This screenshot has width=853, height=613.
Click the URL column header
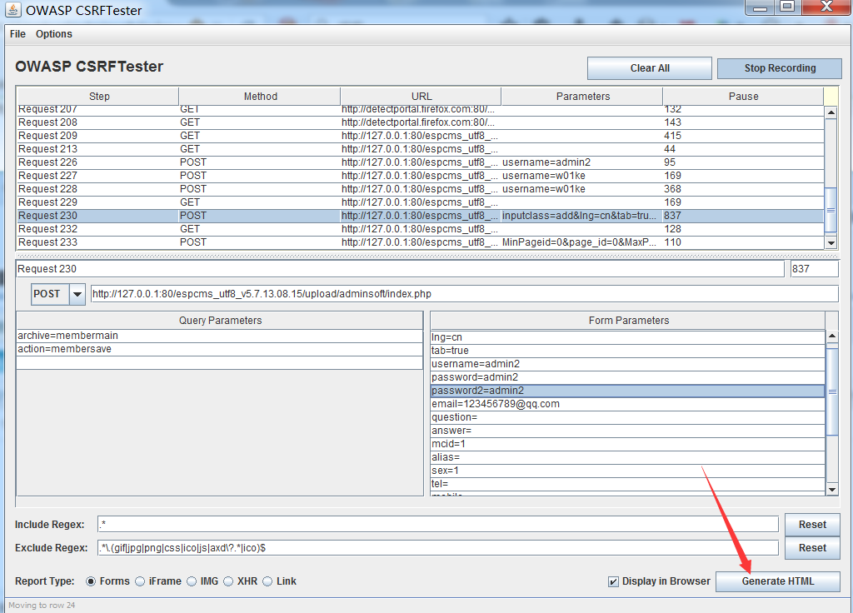point(421,97)
